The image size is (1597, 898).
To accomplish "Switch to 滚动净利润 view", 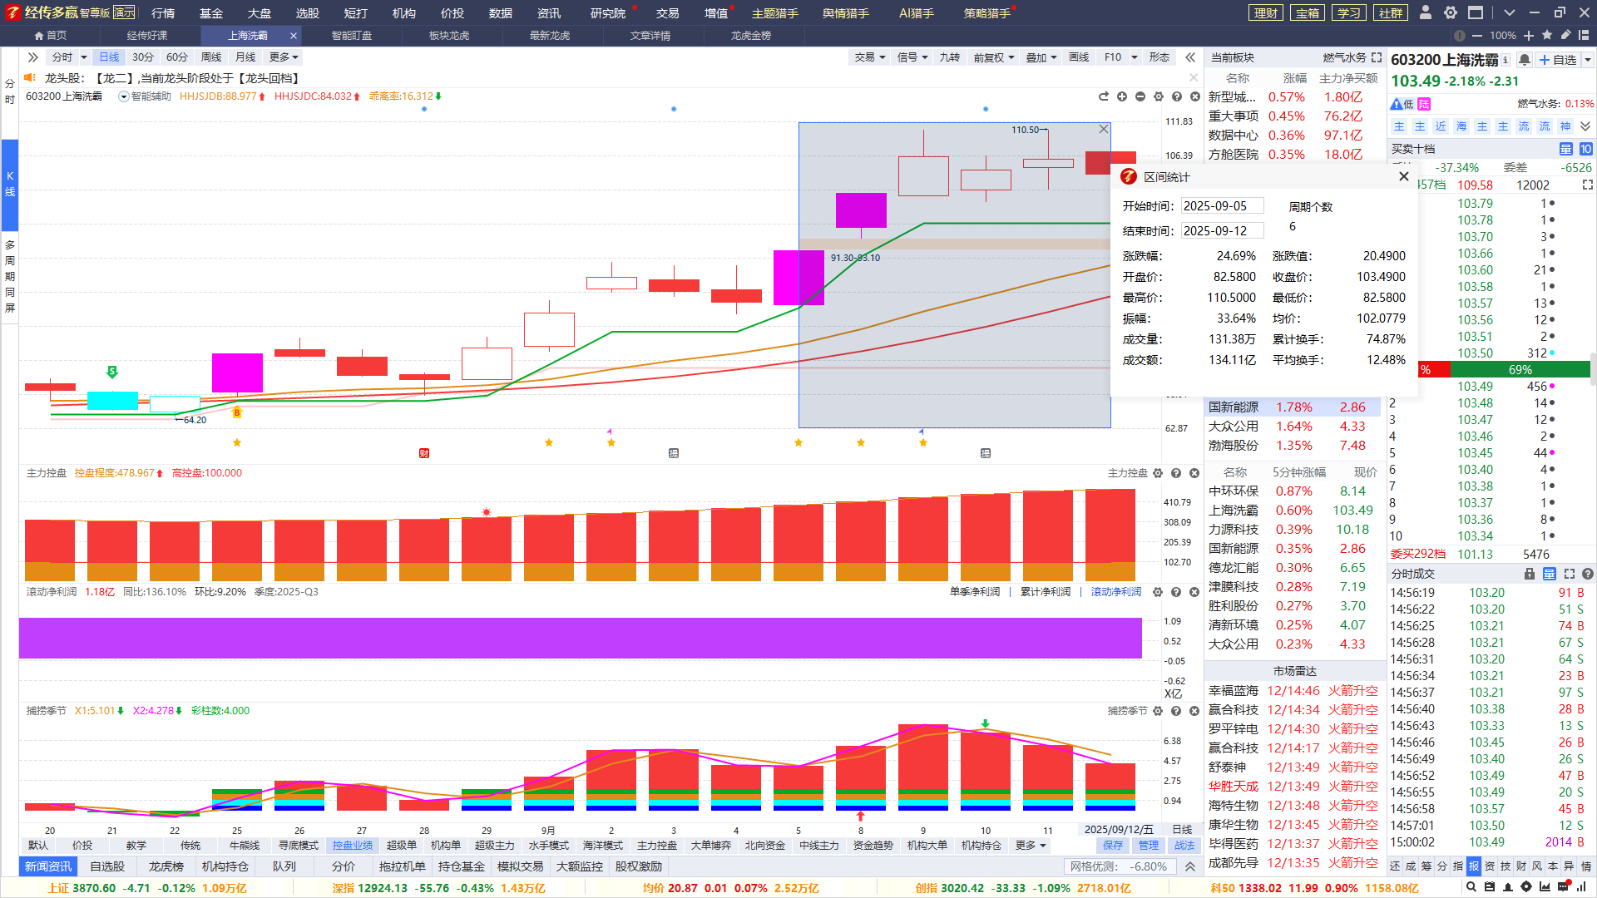I will [x=1115, y=592].
